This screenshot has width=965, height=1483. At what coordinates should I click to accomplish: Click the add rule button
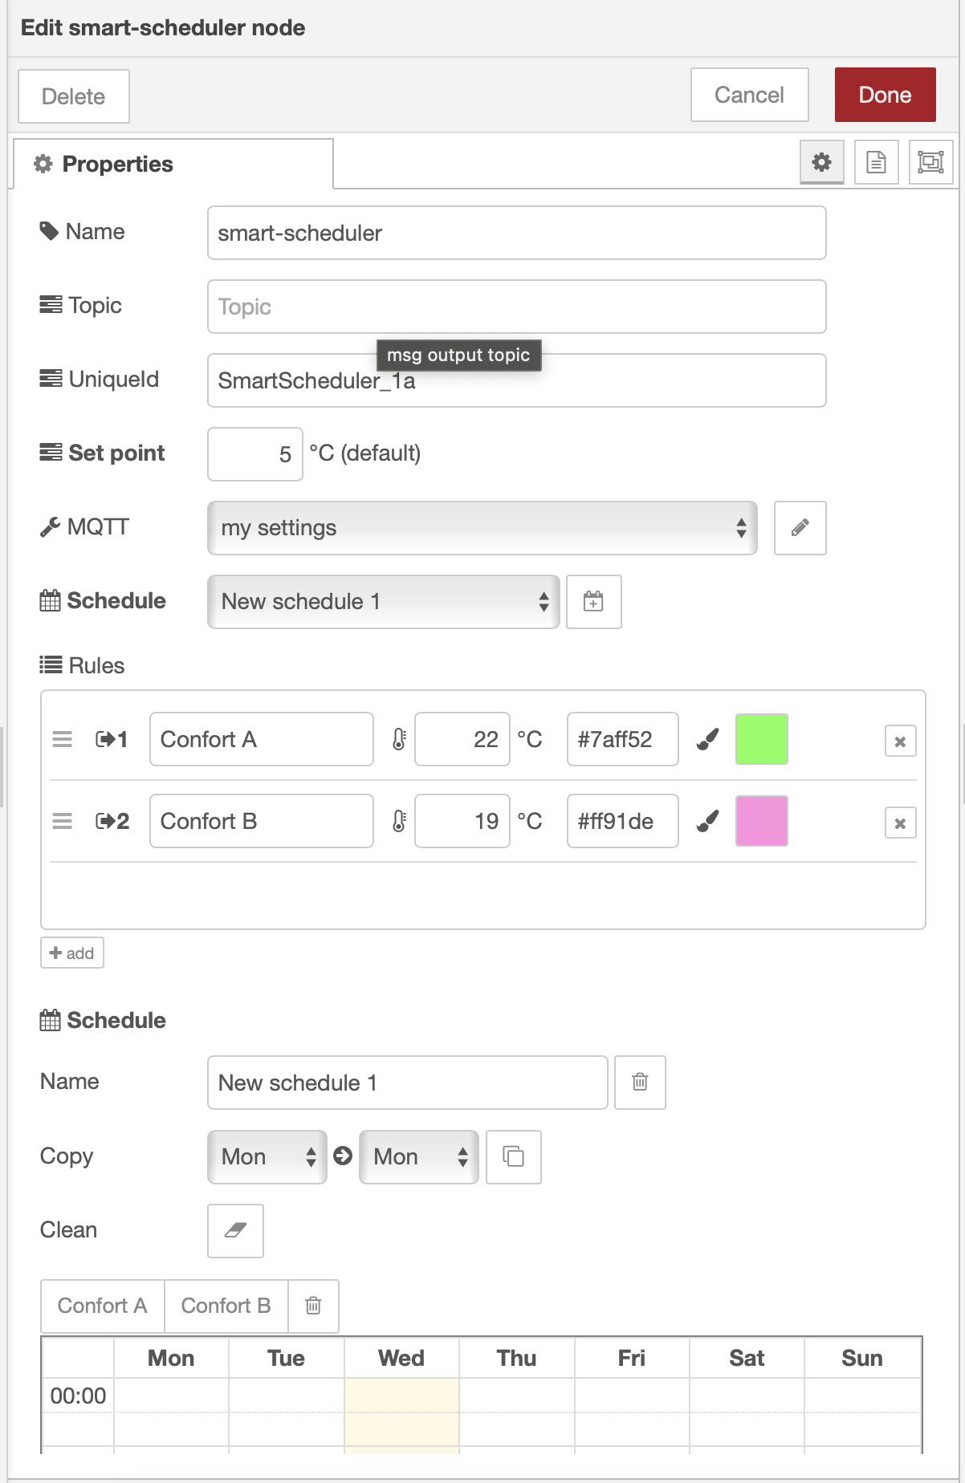(x=72, y=953)
